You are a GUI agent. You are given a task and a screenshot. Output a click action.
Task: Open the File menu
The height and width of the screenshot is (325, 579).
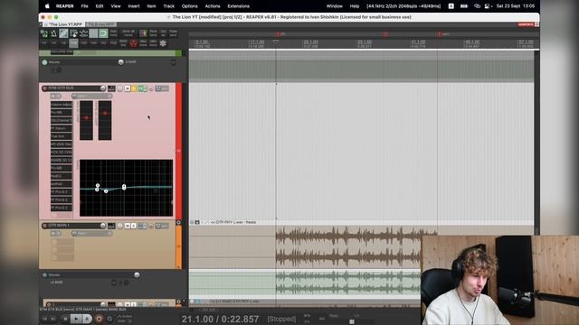coord(84,6)
